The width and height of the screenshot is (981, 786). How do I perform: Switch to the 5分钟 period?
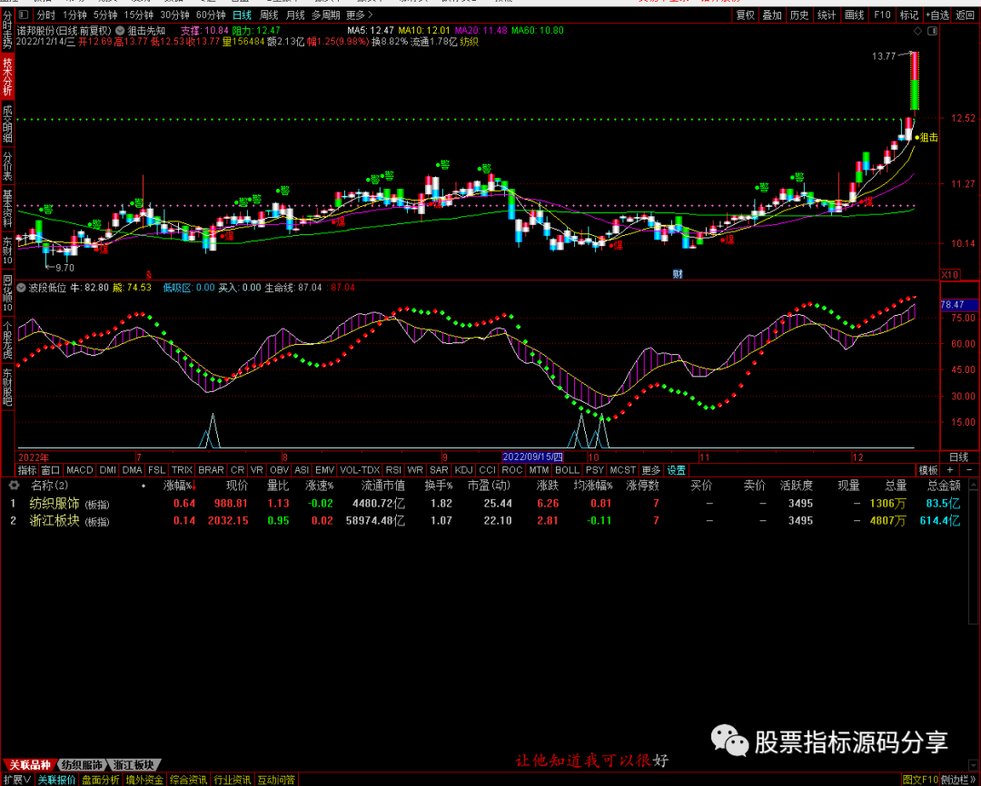(105, 15)
